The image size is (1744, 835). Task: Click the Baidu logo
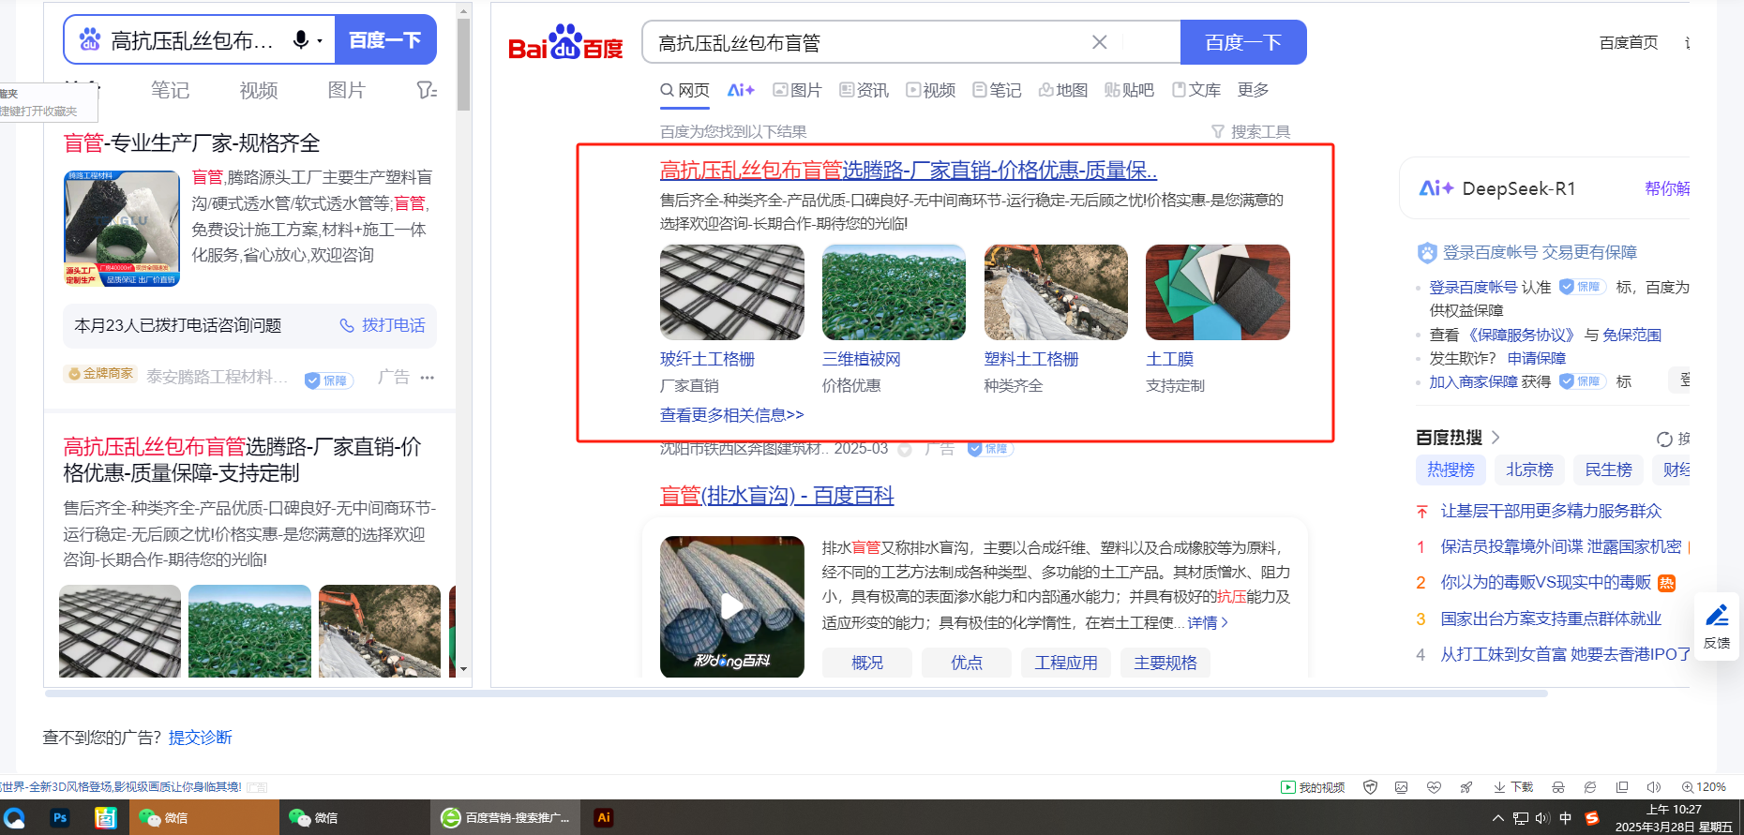point(565,43)
